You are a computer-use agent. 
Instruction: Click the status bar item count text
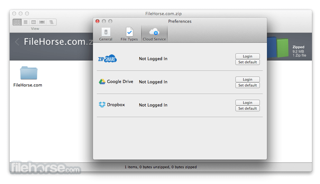pyautogui.click(x=160, y=167)
